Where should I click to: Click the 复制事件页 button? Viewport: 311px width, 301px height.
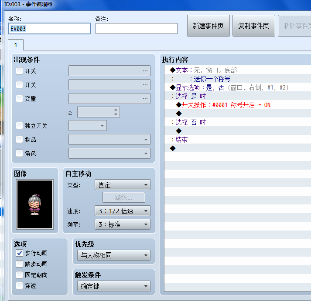pyautogui.click(x=254, y=26)
